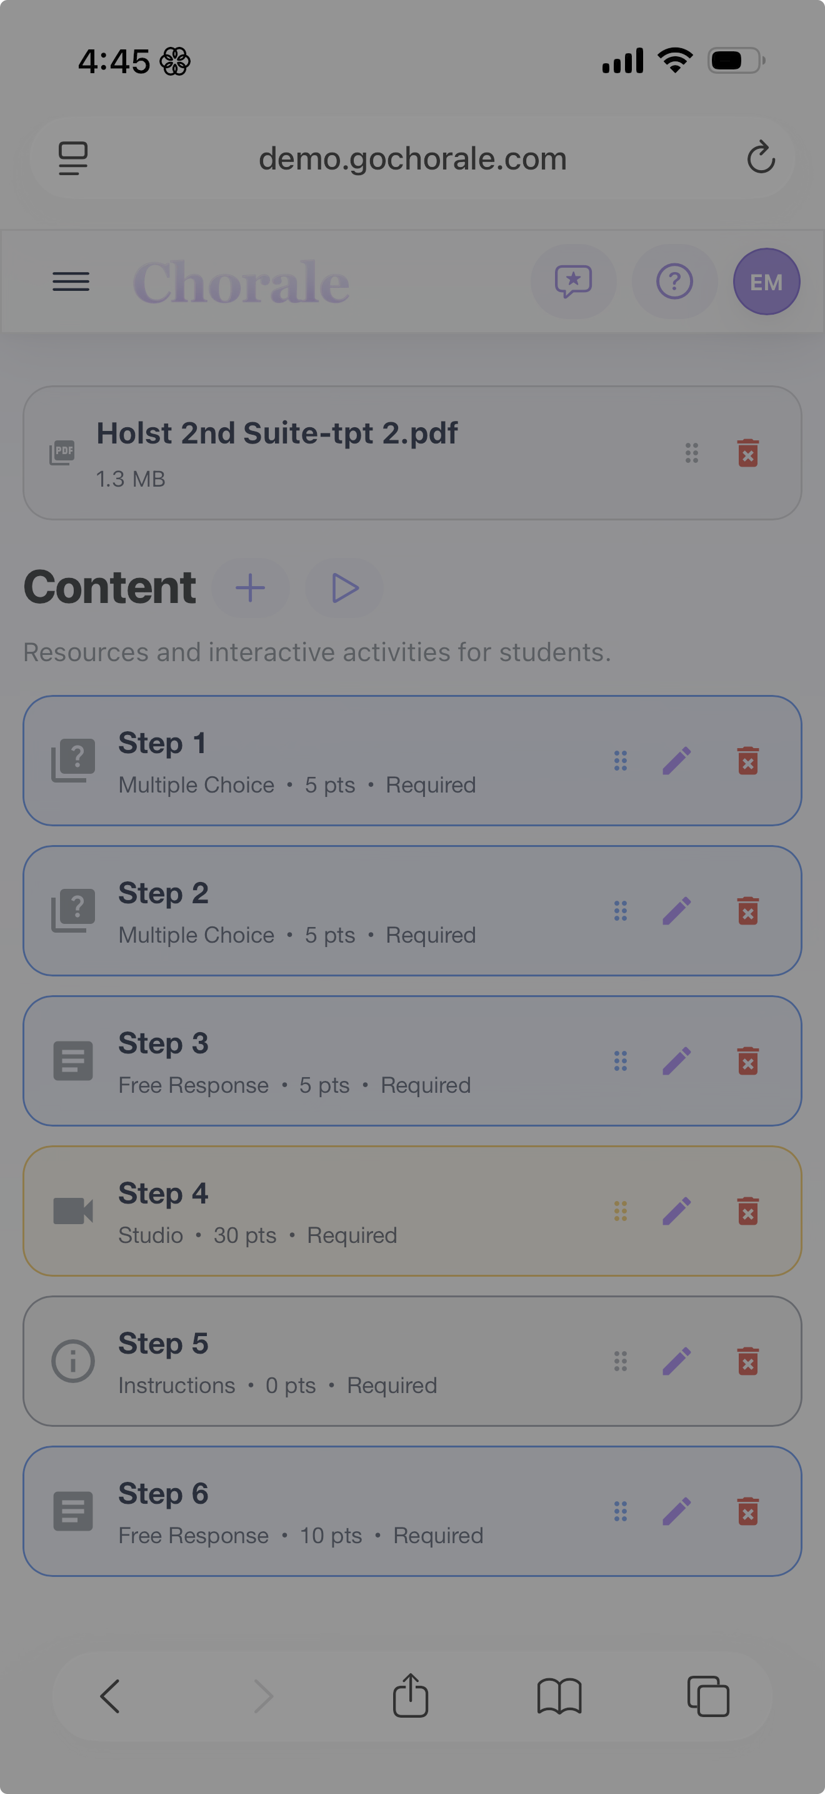Open the help question mark button

click(674, 282)
